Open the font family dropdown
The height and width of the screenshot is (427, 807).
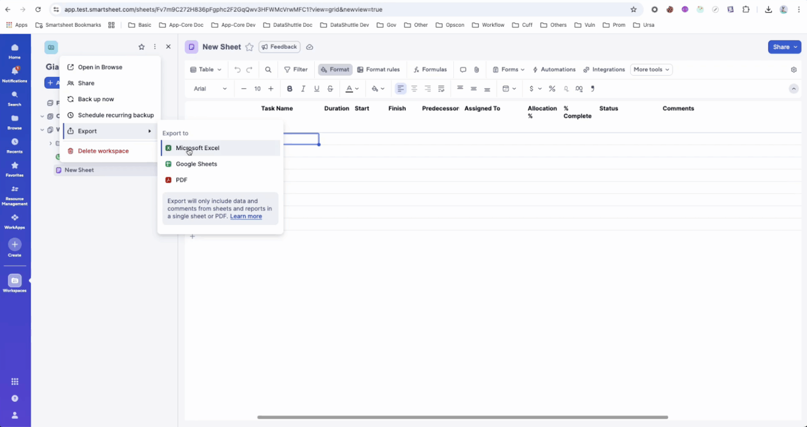(x=209, y=89)
